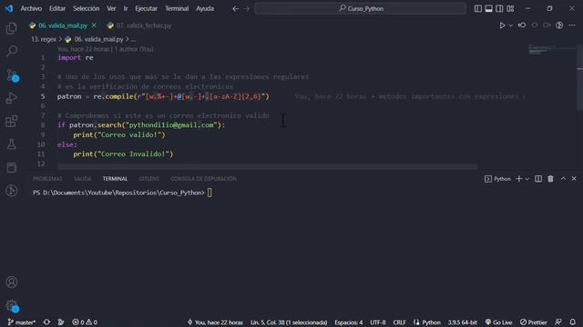The image size is (583, 327).
Task: Run the Python file with play button
Action: (x=502, y=25)
